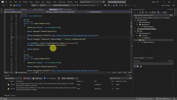Select TestBase.cs in Solution Explorer
Image resolution: width=177 pixels, height=100 pixels.
[147, 38]
